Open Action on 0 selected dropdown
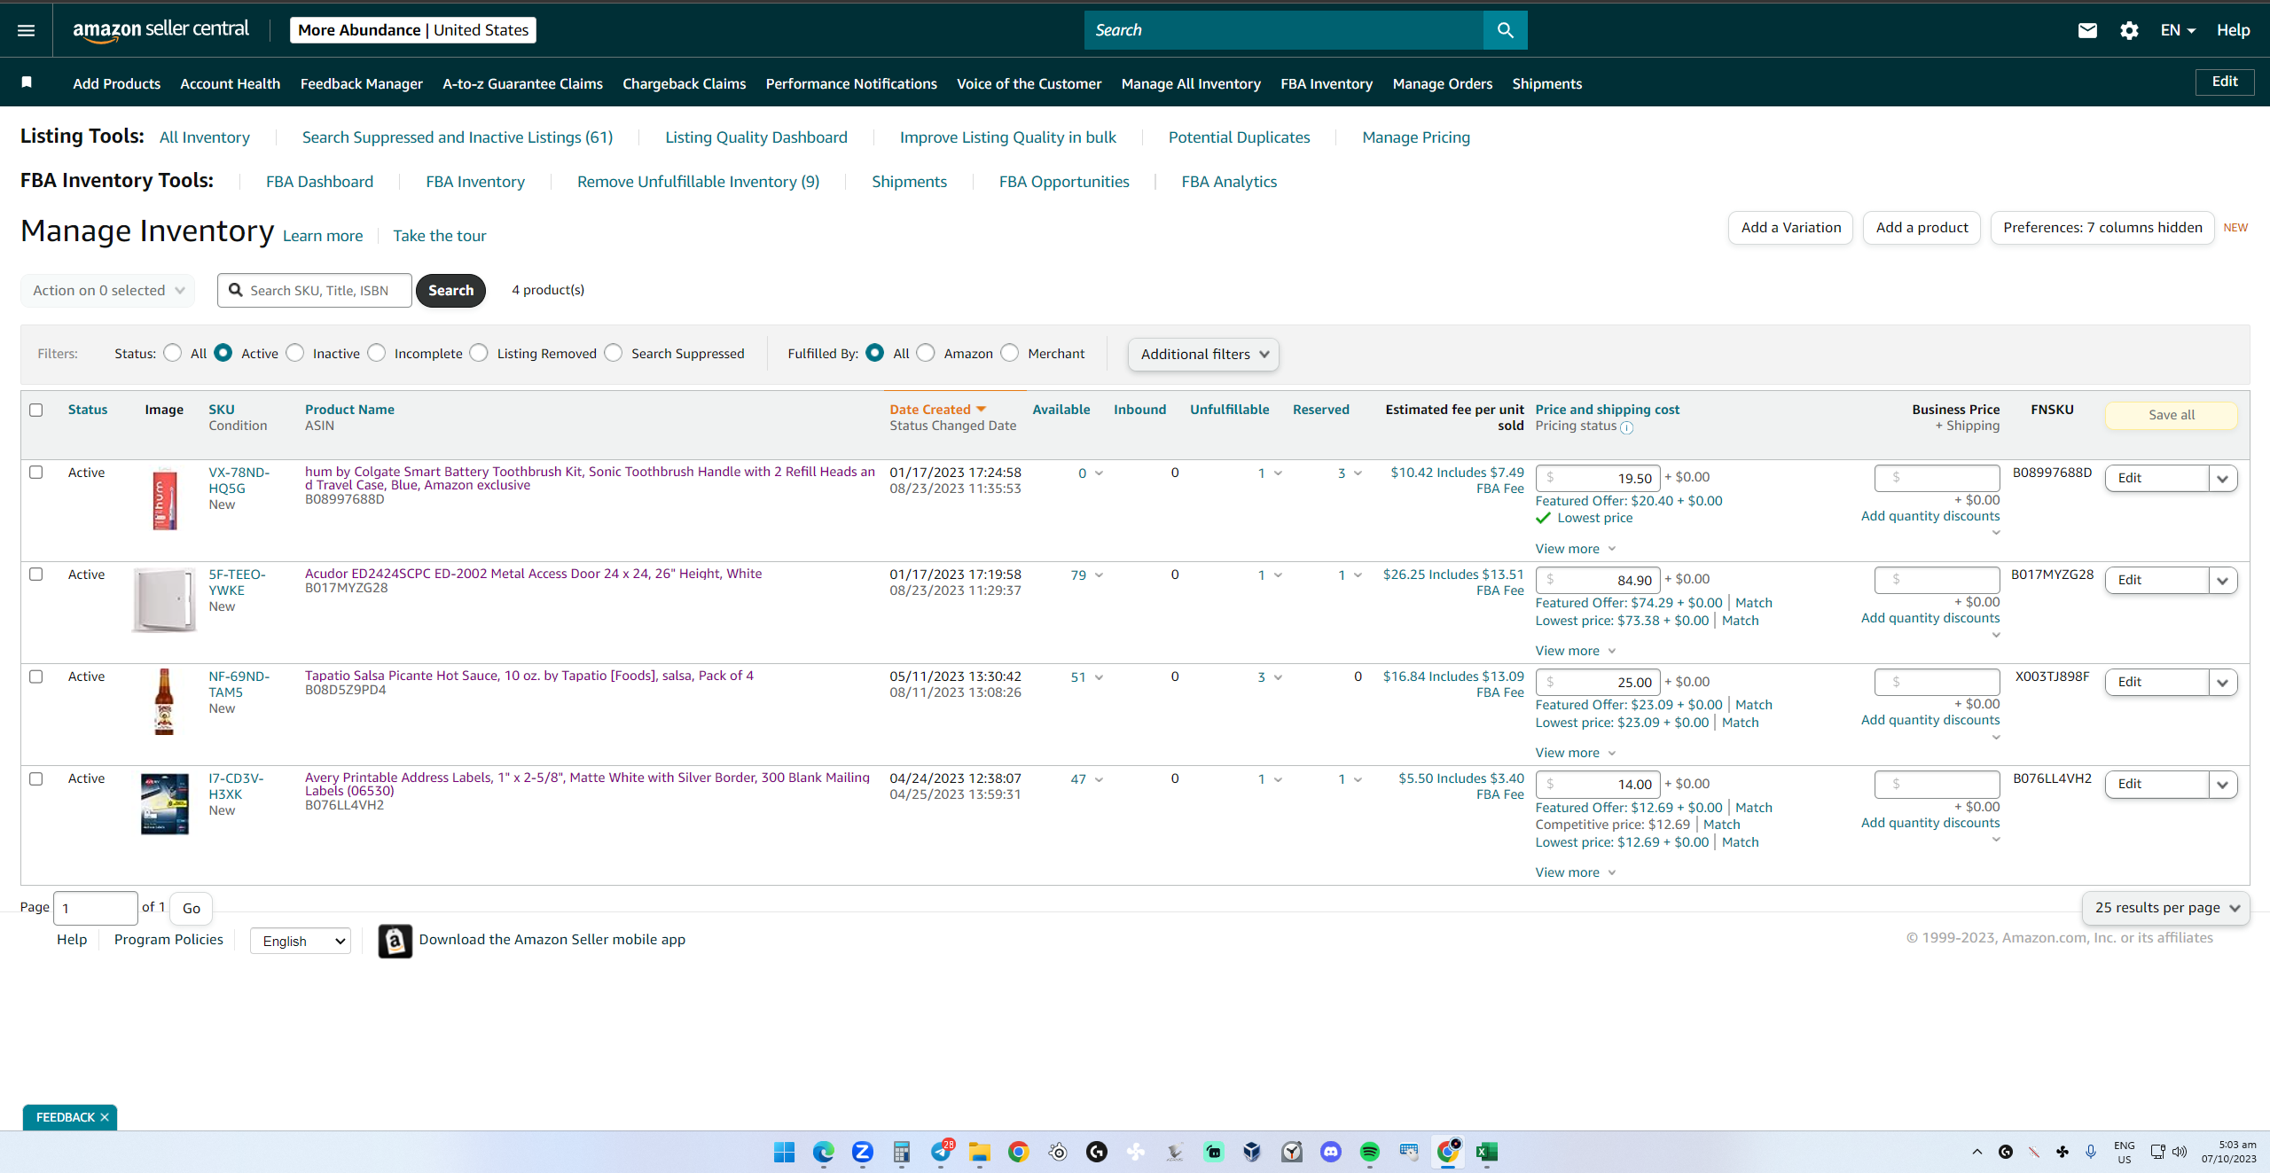Screen dimensions: 2270x1173 108,290
